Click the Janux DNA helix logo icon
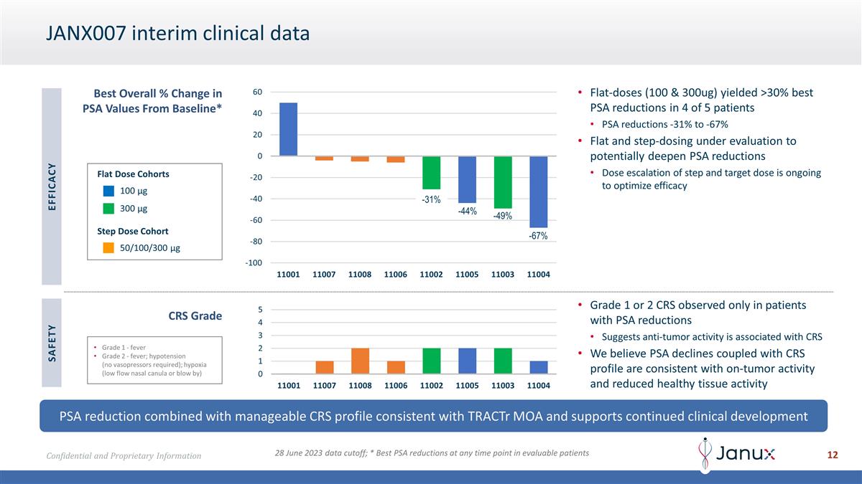Image resolution: width=862 pixels, height=484 pixels. coord(706,454)
